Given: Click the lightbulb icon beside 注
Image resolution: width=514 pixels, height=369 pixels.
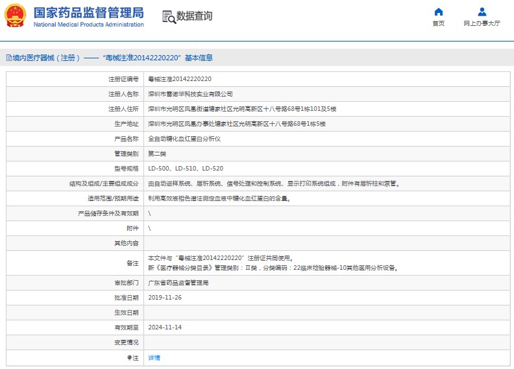Looking at the screenshot, I should tap(130, 358).
